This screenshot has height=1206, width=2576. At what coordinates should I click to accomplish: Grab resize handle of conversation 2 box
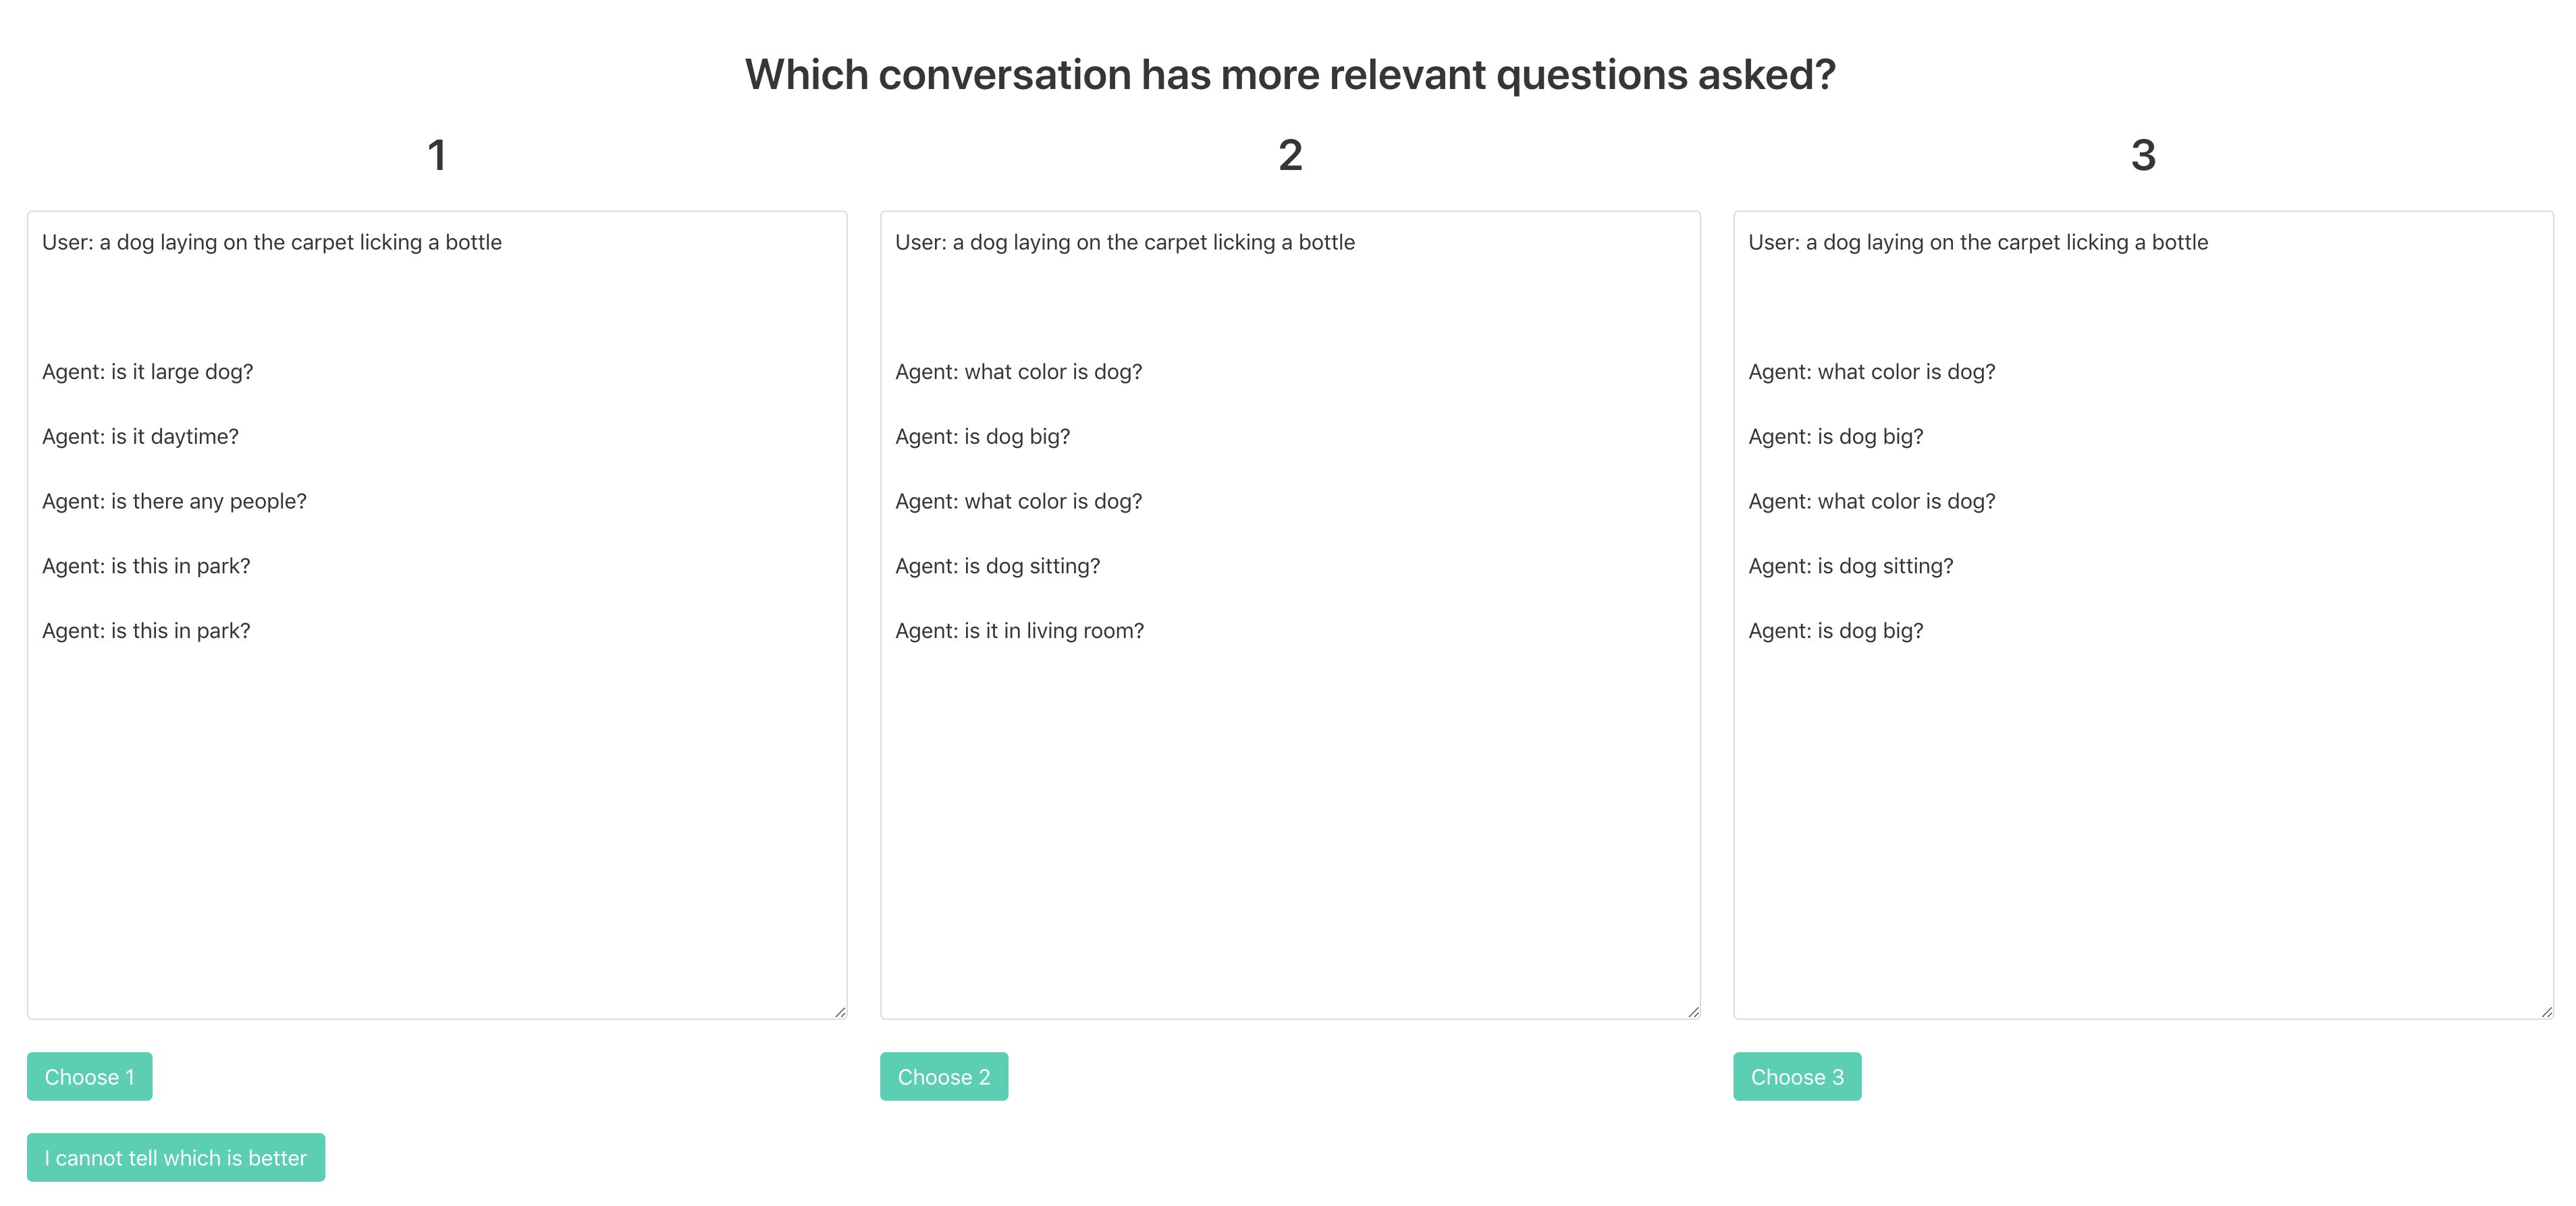pyautogui.click(x=1693, y=1012)
